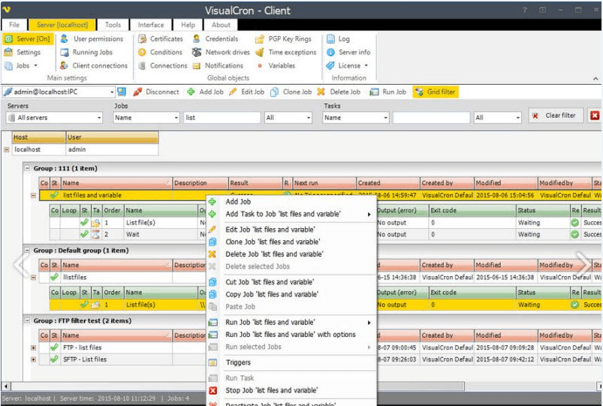The width and height of the screenshot is (603, 406).
Task: Open the File tab
Action: 14,25
